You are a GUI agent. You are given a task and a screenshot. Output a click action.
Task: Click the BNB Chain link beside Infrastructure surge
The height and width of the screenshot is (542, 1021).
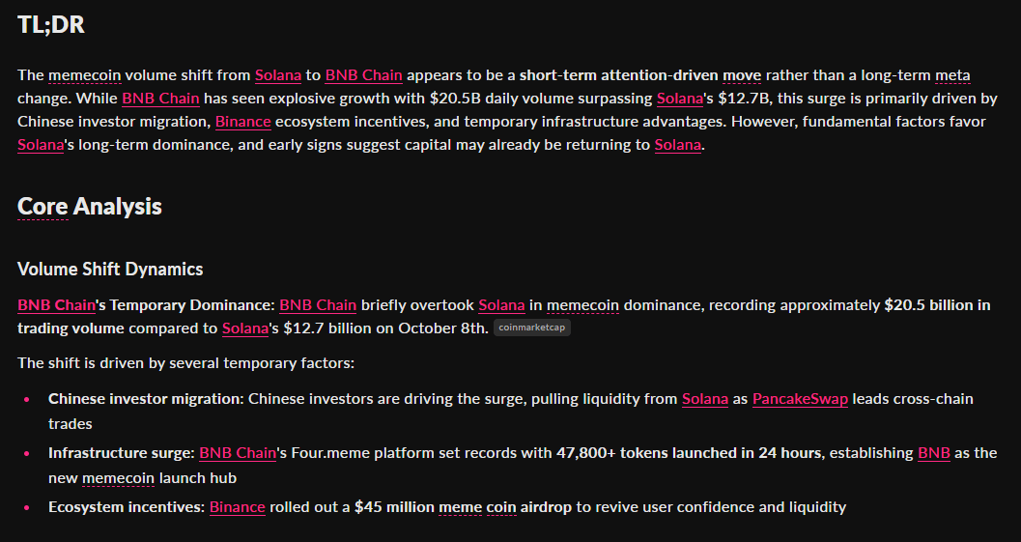tap(238, 453)
